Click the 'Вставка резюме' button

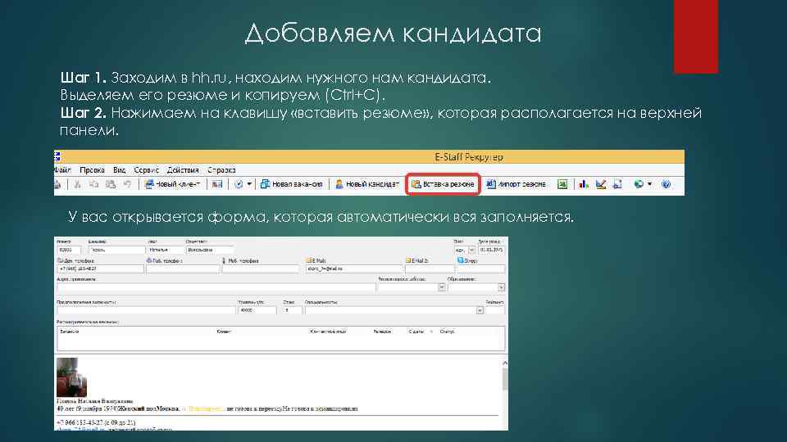[x=443, y=184]
